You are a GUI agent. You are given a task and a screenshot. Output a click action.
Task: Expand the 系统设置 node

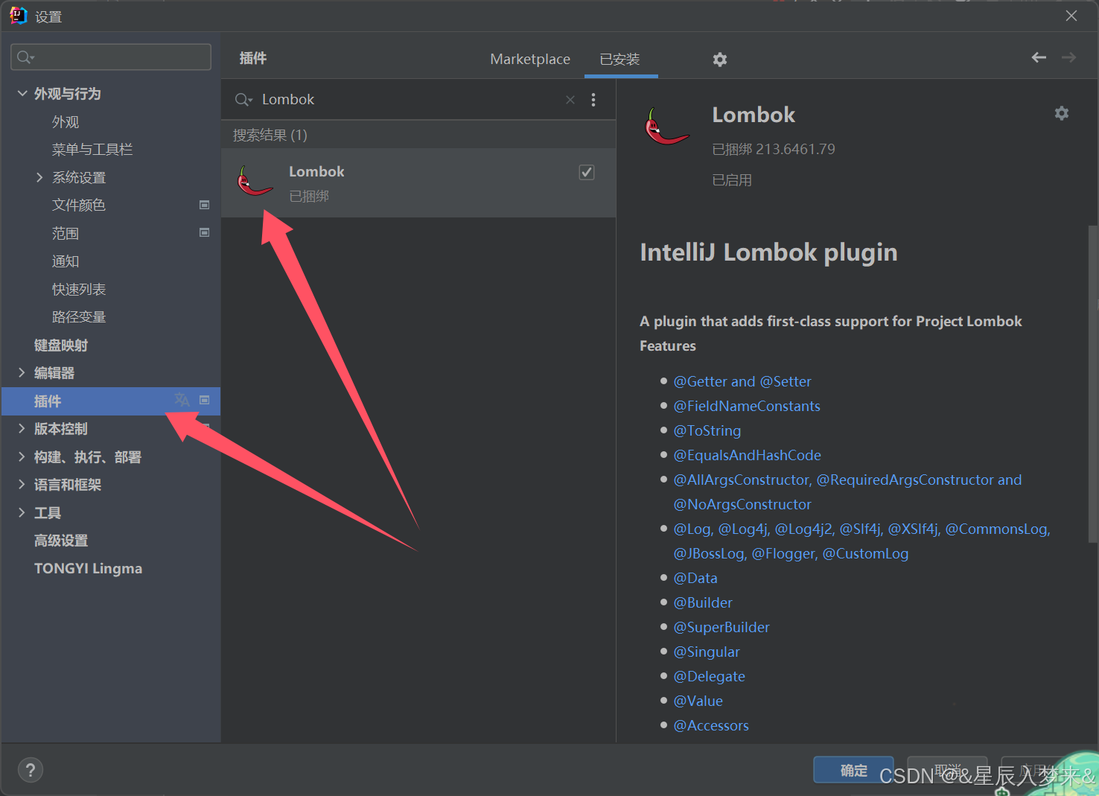pos(39,177)
